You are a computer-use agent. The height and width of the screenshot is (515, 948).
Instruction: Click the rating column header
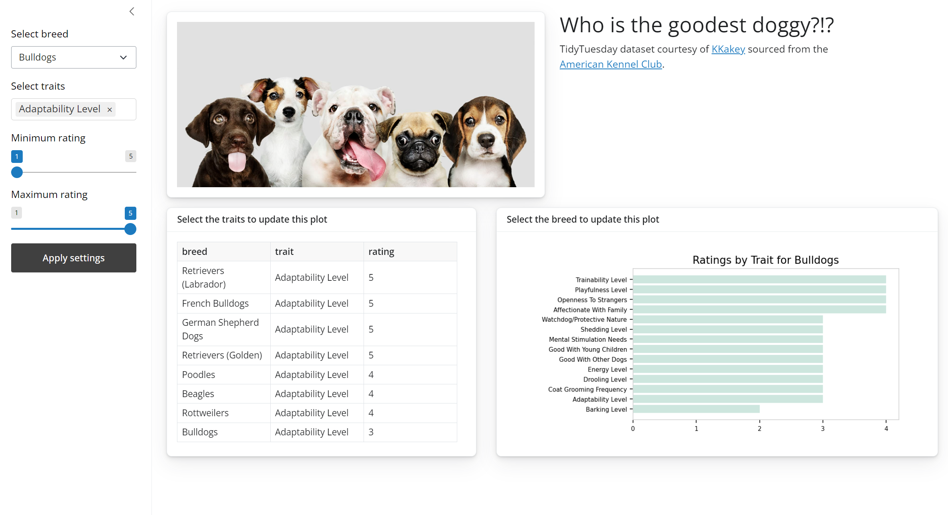(x=381, y=251)
